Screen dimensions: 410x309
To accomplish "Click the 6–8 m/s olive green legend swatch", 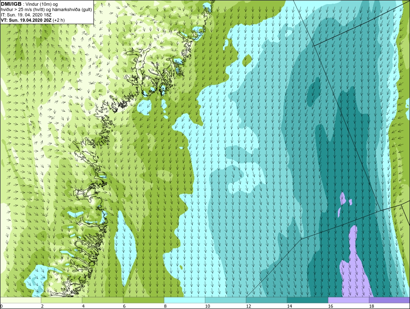I will 143,300.
